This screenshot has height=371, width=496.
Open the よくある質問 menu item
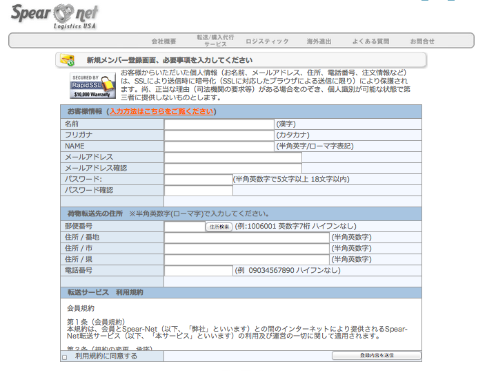(370, 41)
